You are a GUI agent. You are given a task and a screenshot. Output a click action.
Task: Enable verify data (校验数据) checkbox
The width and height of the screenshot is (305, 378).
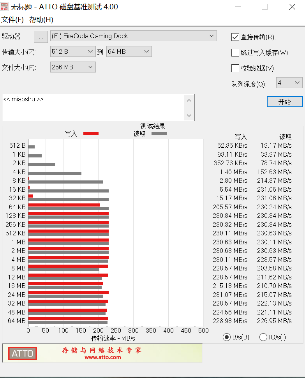[235, 68]
